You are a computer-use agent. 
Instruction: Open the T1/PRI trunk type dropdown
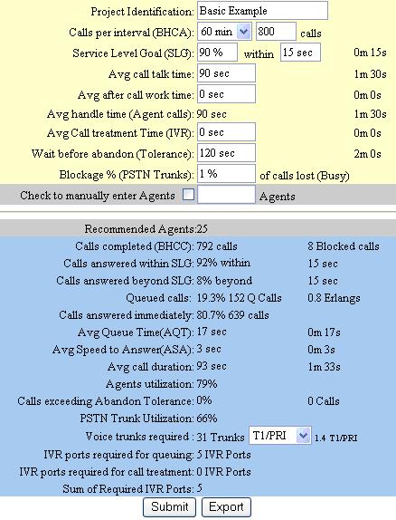click(x=279, y=436)
